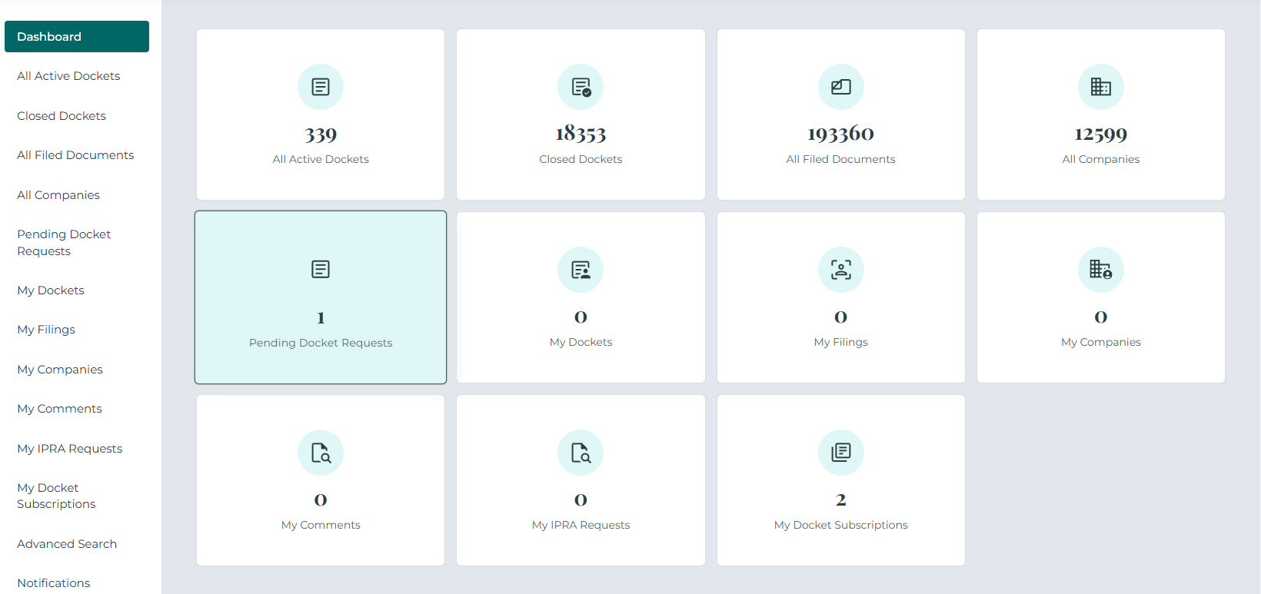Click the My Filings card icon

tap(840, 270)
